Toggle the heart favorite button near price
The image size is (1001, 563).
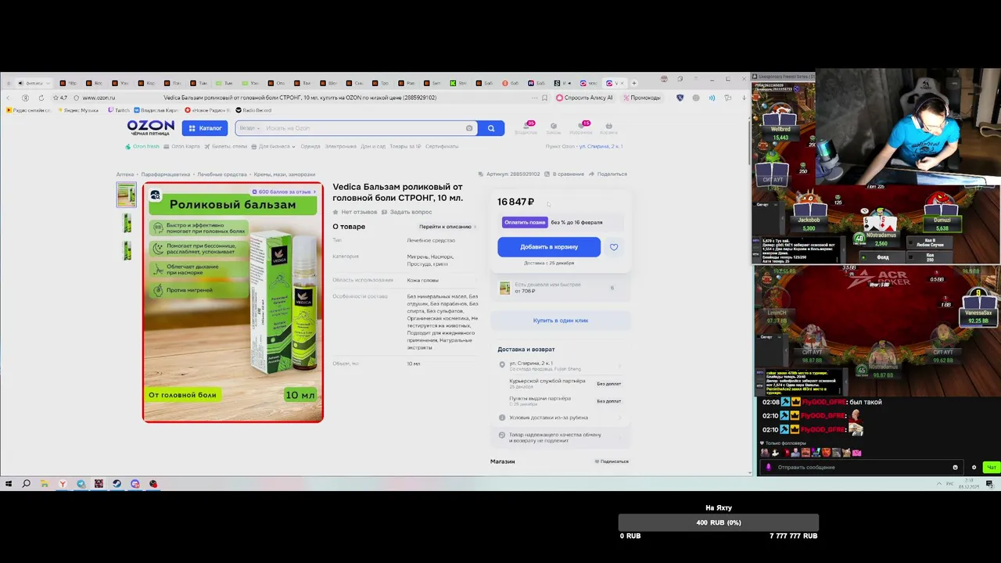point(614,247)
